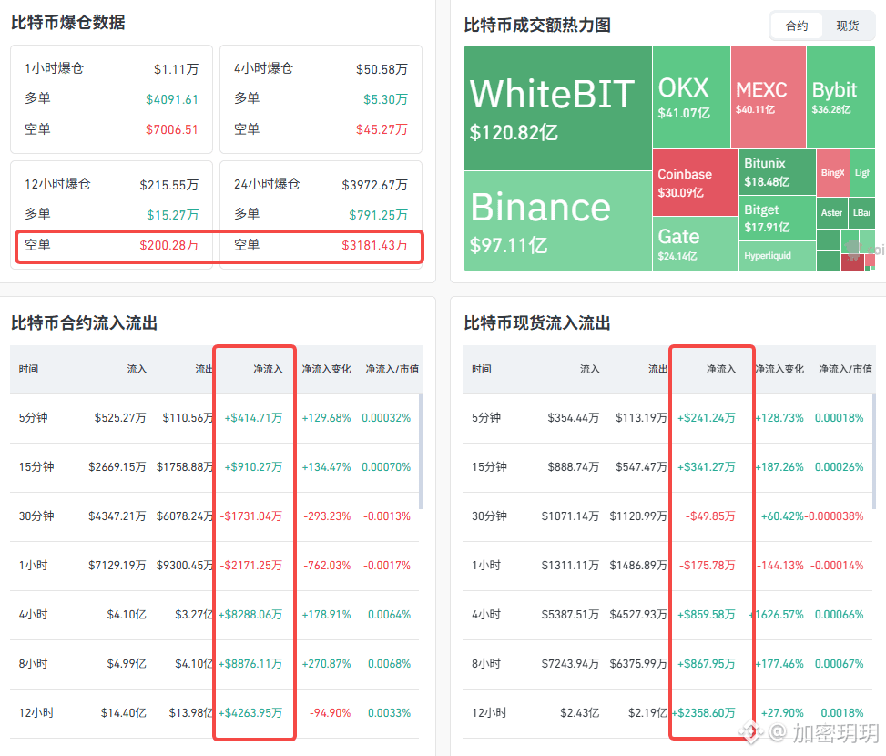
Task: Click the Bitget $17.91亿 tile
Action: (778, 219)
